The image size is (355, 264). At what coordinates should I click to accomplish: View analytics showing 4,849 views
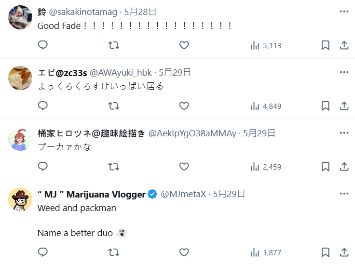tap(266, 106)
